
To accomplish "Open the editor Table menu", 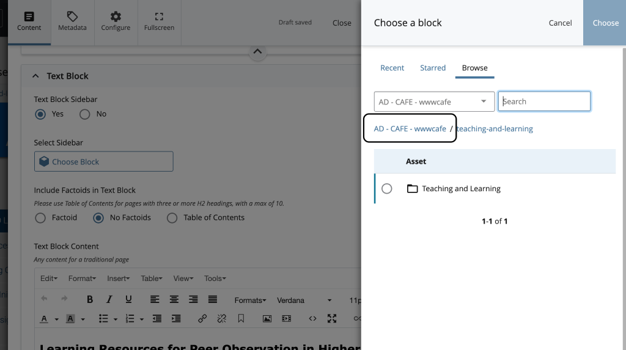I will 152,279.
